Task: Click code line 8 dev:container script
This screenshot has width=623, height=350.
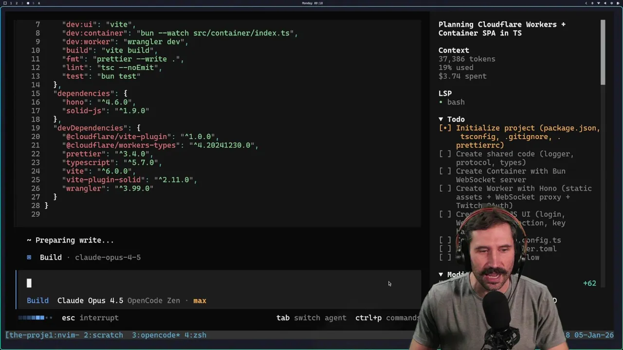Action: tap(180, 33)
